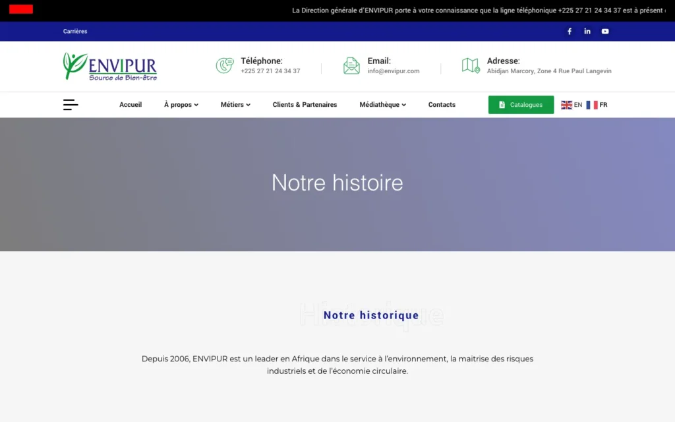
Task: Click the UK flag icon
Action: point(566,105)
